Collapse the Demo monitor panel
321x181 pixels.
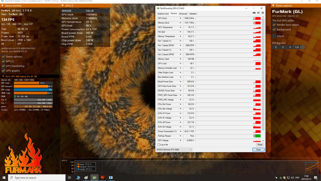[2, 6]
